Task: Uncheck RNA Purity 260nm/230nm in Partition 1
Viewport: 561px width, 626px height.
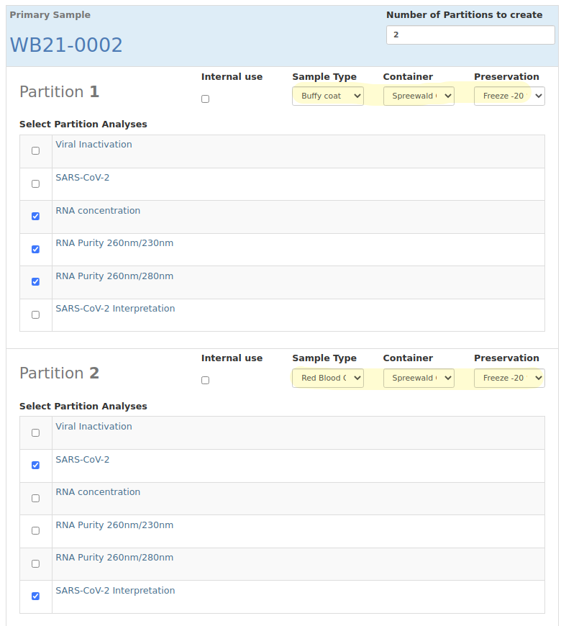Action: coord(36,250)
